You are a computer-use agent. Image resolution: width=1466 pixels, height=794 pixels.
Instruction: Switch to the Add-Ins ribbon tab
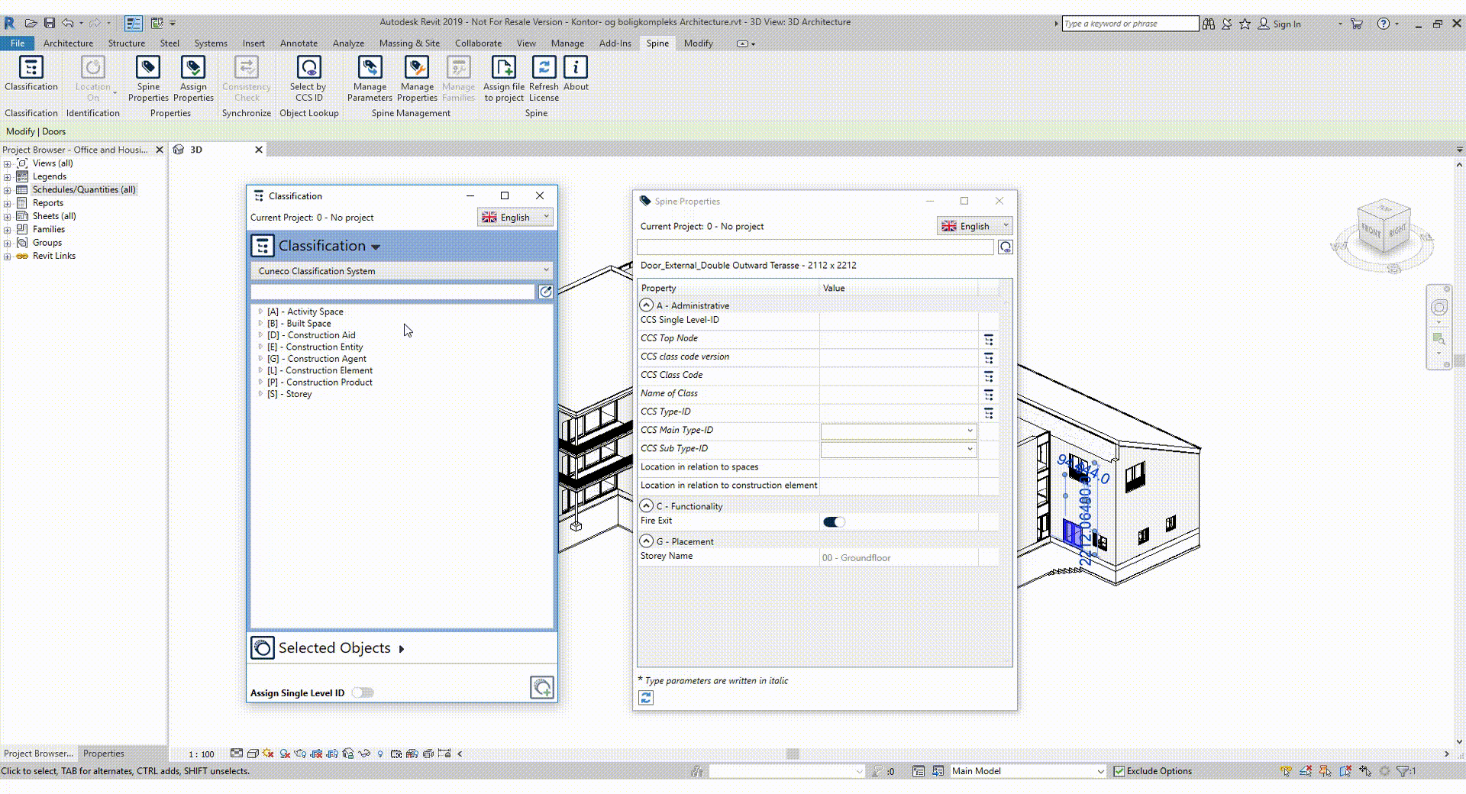(x=615, y=44)
